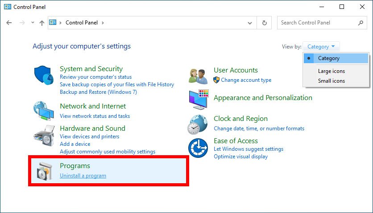
Task: Click the Programs disc box icon
Action: [44, 171]
